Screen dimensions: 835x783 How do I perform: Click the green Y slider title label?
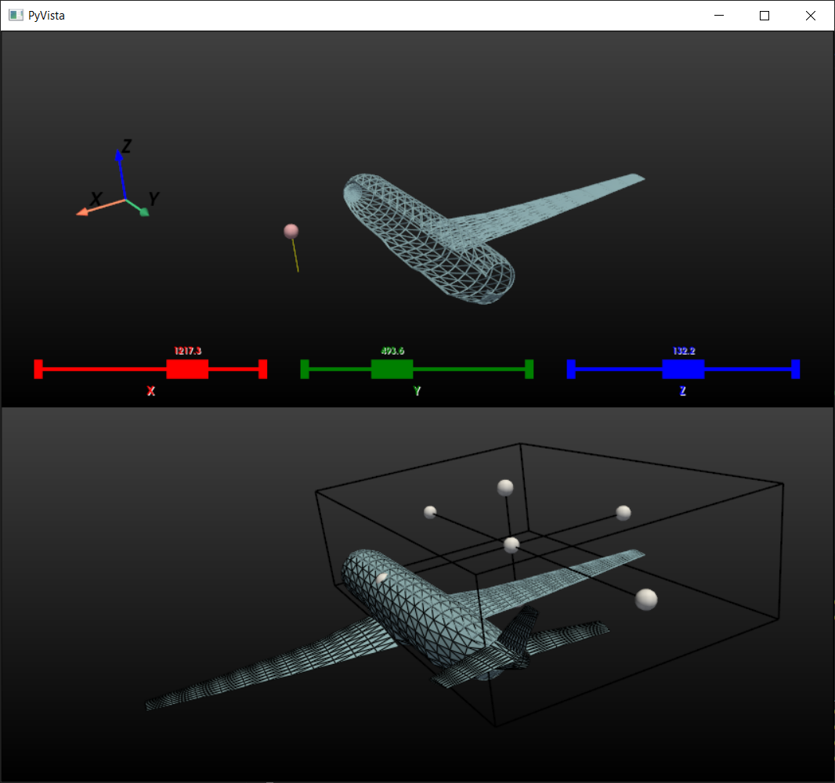417,391
